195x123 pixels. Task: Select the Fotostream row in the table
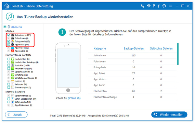tap(132, 61)
